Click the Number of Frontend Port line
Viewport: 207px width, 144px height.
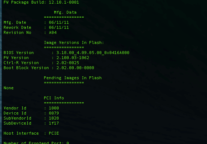(x=36, y=143)
